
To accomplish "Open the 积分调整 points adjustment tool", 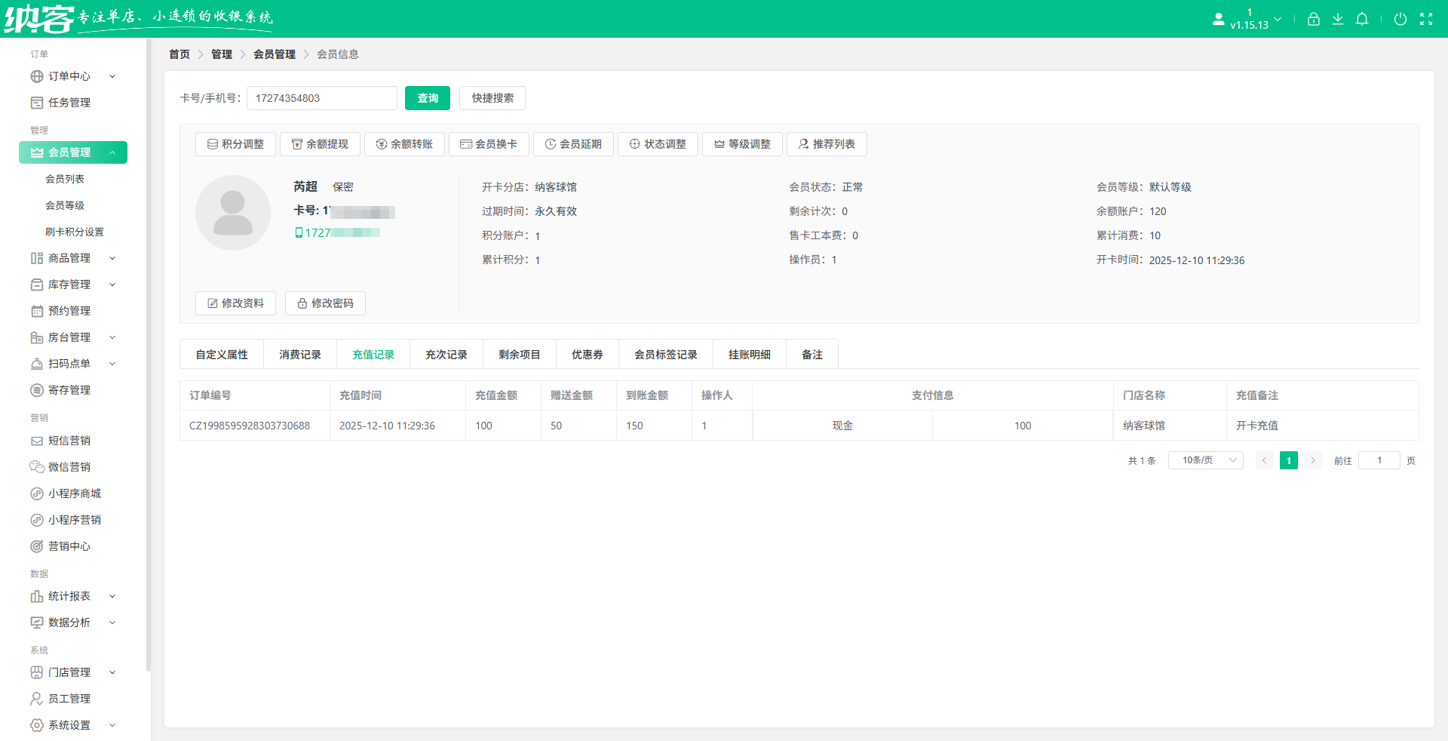I will (235, 144).
